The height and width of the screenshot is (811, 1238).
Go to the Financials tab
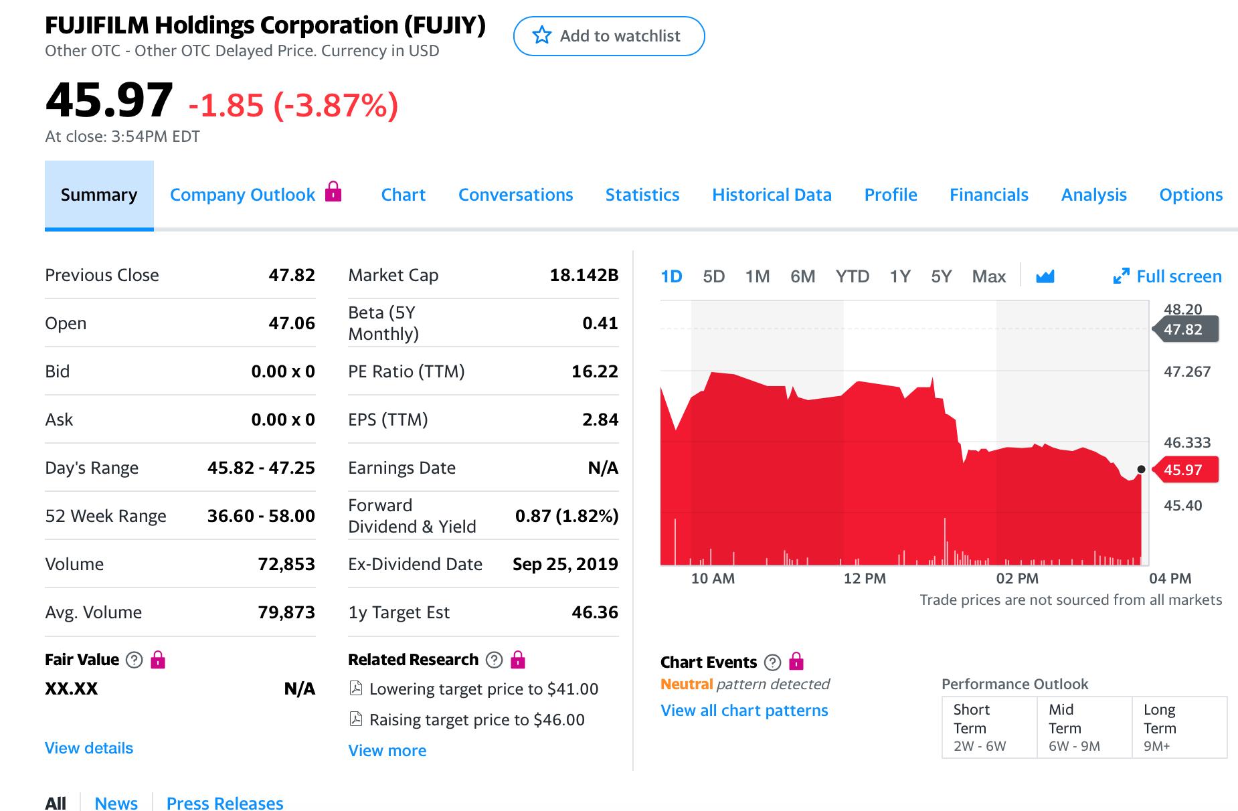[x=988, y=195]
